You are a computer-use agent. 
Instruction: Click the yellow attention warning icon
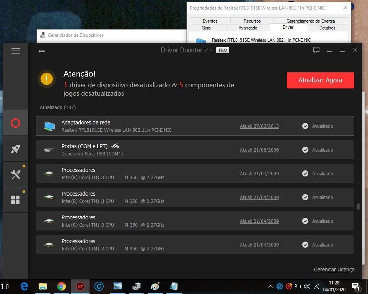47,78
